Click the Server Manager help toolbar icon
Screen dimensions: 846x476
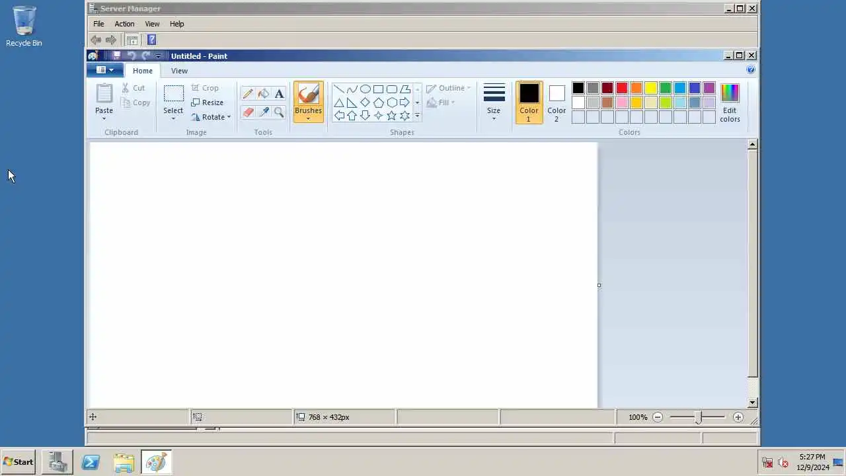(151, 40)
